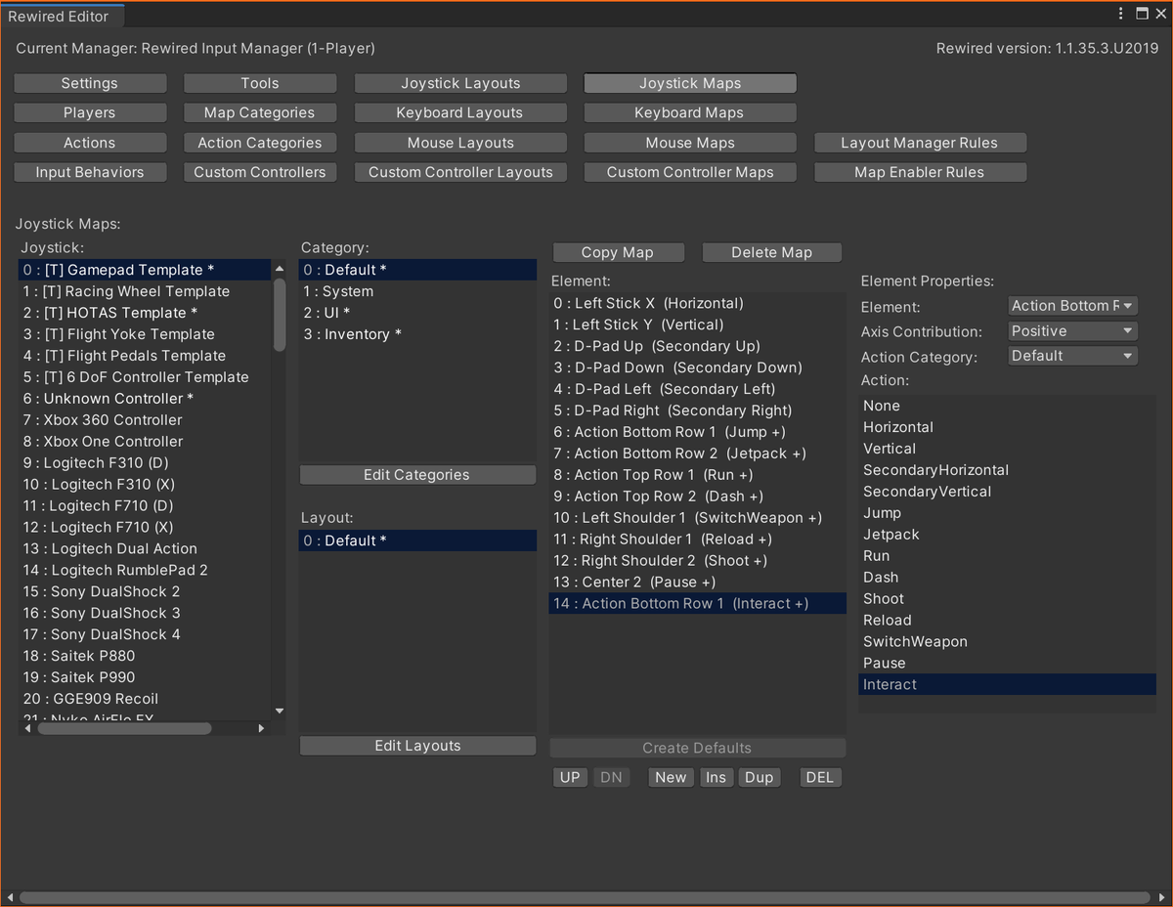Click the joystick list right scroll arrow
Viewport: 1173px width, 907px height.
coord(261,728)
